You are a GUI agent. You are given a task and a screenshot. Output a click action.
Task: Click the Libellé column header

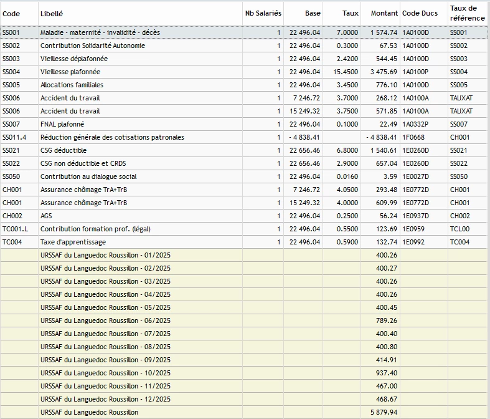point(140,14)
